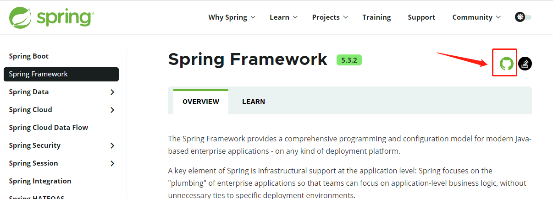Go to Support in the top navigation

[421, 17]
